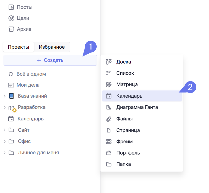Select Календарь in the create menu
Screen dimensions: 209x193
coord(129,96)
